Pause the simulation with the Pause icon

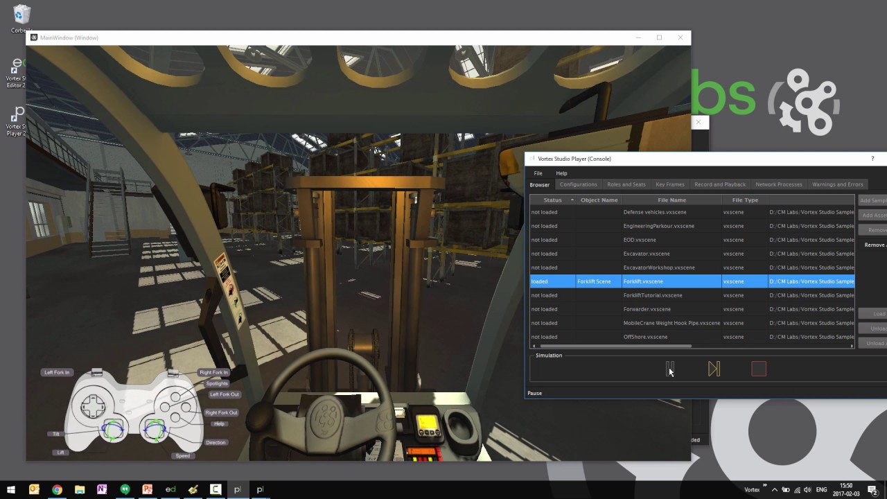point(670,369)
